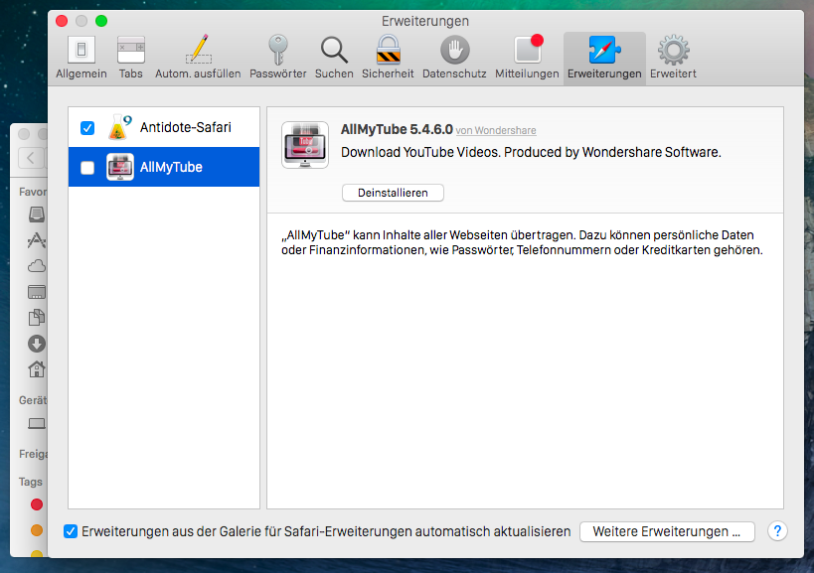814x573 pixels.
Task: Open the Mitteilungen notifications pane
Action: [527, 57]
